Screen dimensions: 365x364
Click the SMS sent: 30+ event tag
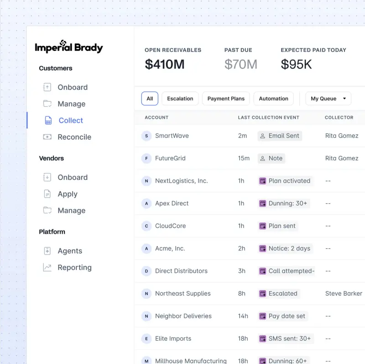click(x=286, y=338)
